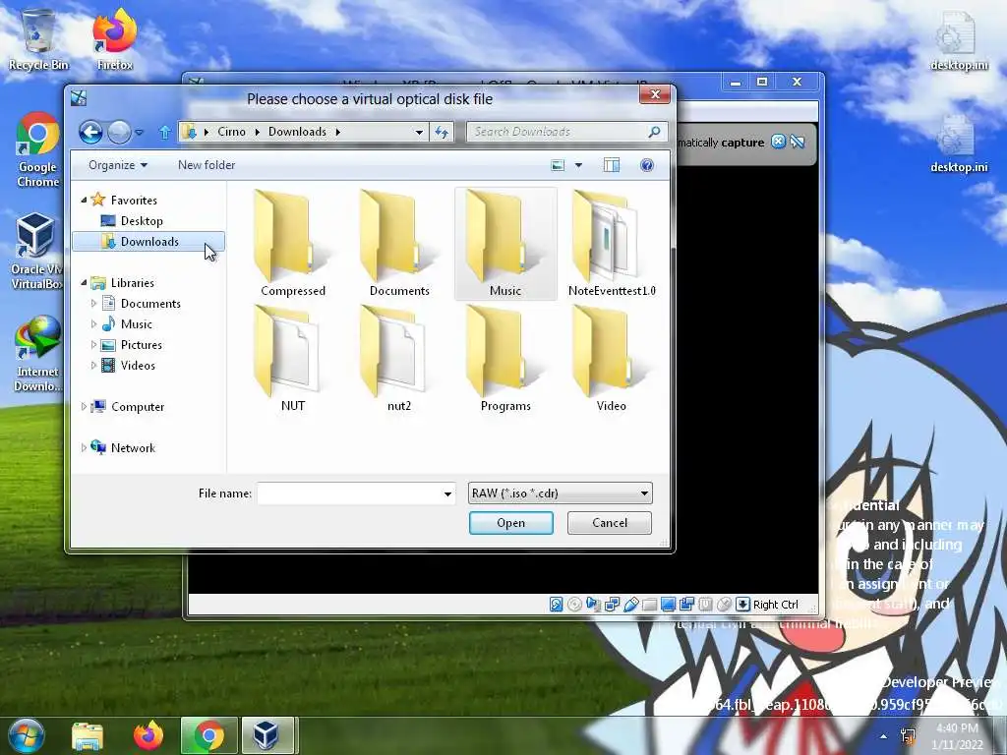This screenshot has width=1007, height=755.
Task: Click the mouse integration icon in VirtualBox status bar
Action: click(x=724, y=605)
